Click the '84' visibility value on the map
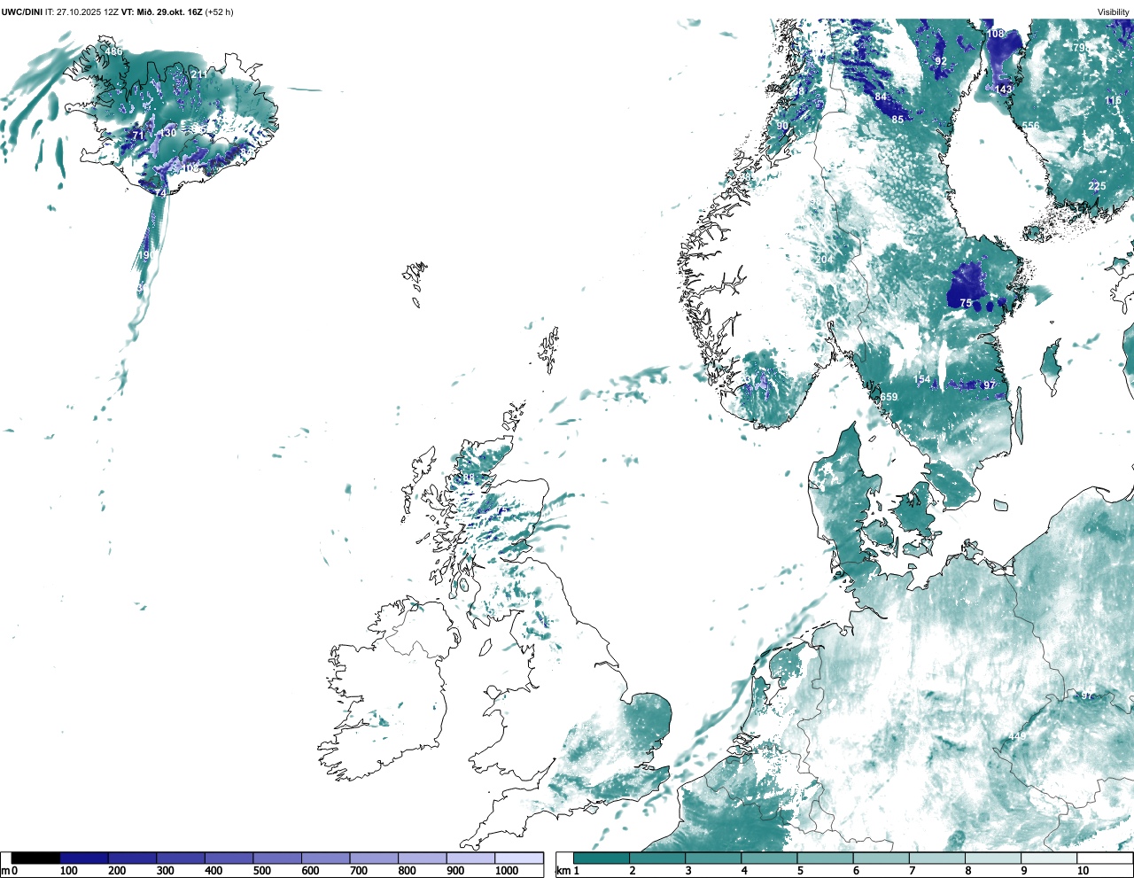The image size is (1134, 878). [881, 97]
